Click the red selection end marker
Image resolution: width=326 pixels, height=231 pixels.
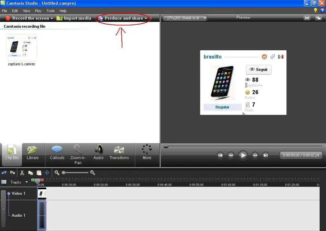click(x=42, y=180)
